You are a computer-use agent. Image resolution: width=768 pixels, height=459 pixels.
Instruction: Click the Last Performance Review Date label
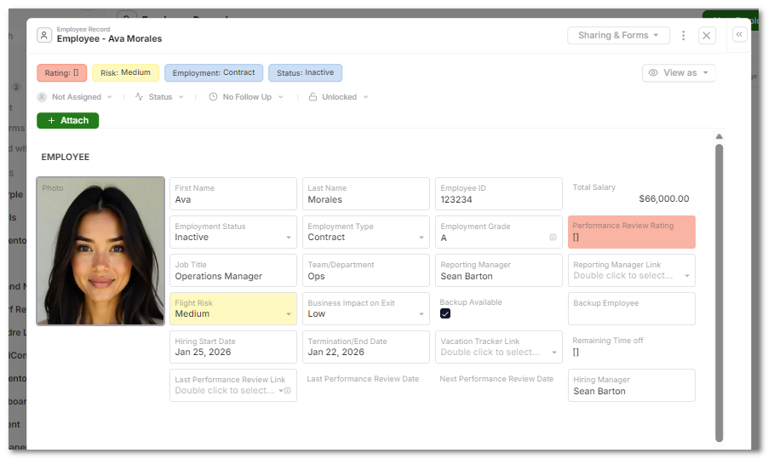363,379
